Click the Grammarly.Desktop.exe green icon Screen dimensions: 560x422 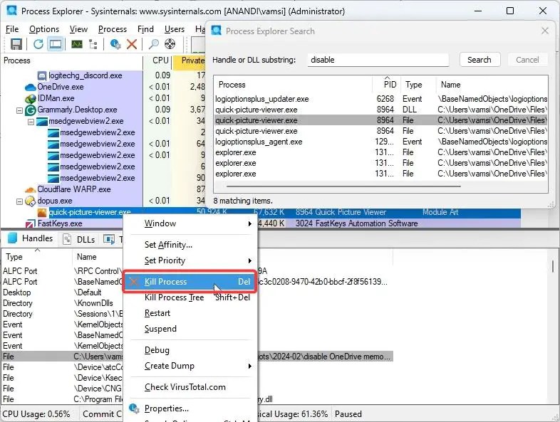click(31, 110)
